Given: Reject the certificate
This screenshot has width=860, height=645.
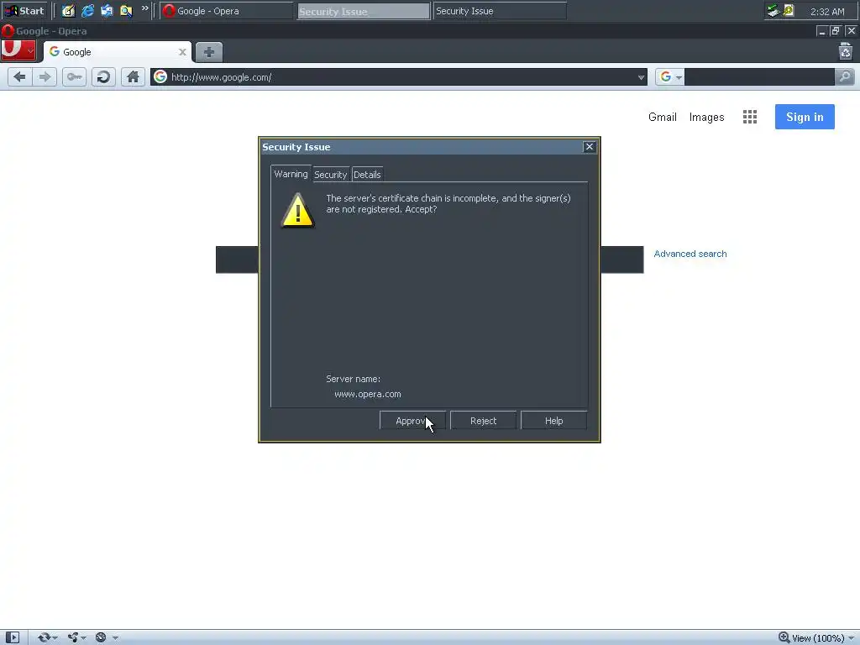Looking at the screenshot, I should click(x=483, y=421).
